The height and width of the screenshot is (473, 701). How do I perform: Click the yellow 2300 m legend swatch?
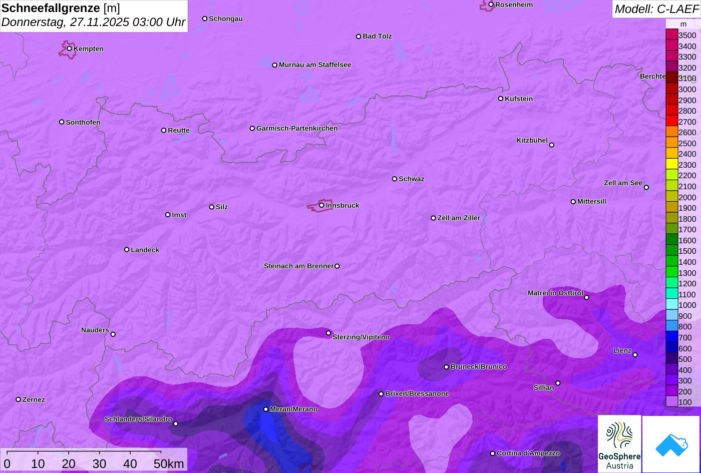tap(671, 164)
